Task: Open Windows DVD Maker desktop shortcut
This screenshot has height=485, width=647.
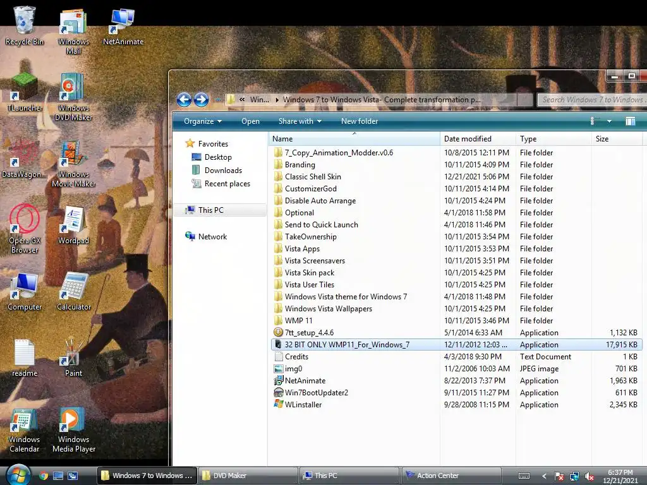Action: pyautogui.click(x=73, y=97)
